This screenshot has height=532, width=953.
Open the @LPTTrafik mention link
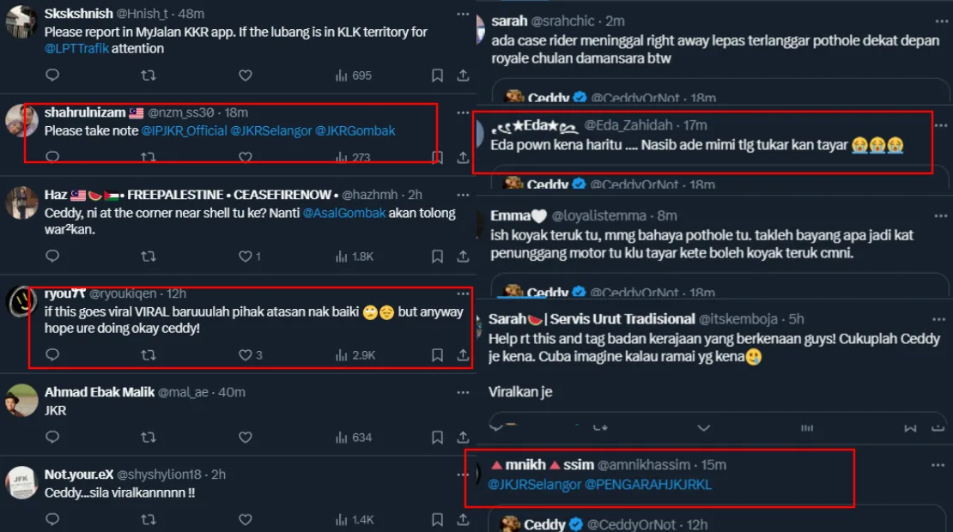point(77,49)
